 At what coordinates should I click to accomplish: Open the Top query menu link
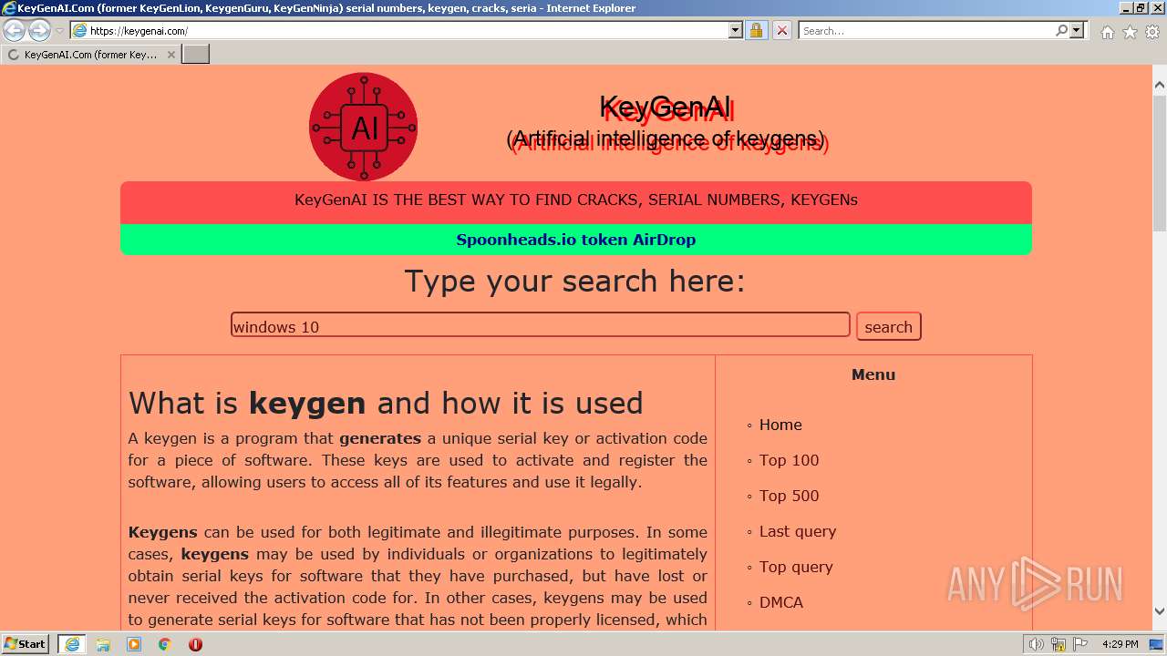tap(796, 567)
